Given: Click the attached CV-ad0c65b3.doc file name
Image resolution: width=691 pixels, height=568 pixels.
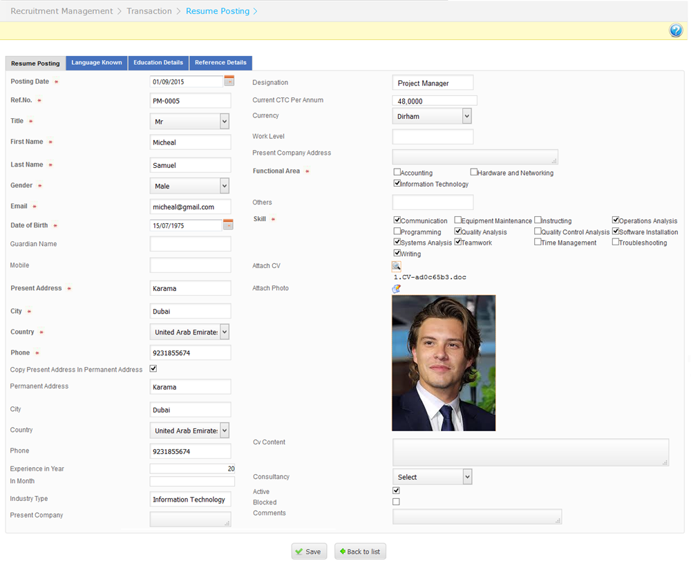Looking at the screenshot, I should pyautogui.click(x=430, y=277).
